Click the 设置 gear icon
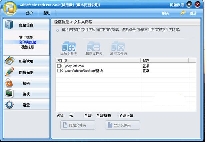205x142 pixels. tap(9, 104)
